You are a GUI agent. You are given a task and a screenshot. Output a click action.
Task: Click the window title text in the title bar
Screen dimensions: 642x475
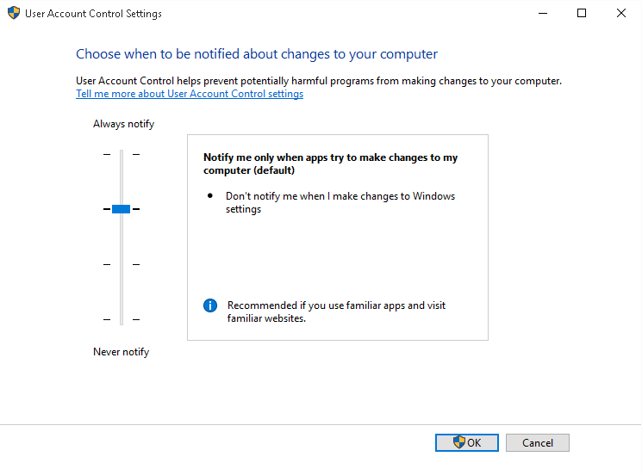pos(93,14)
